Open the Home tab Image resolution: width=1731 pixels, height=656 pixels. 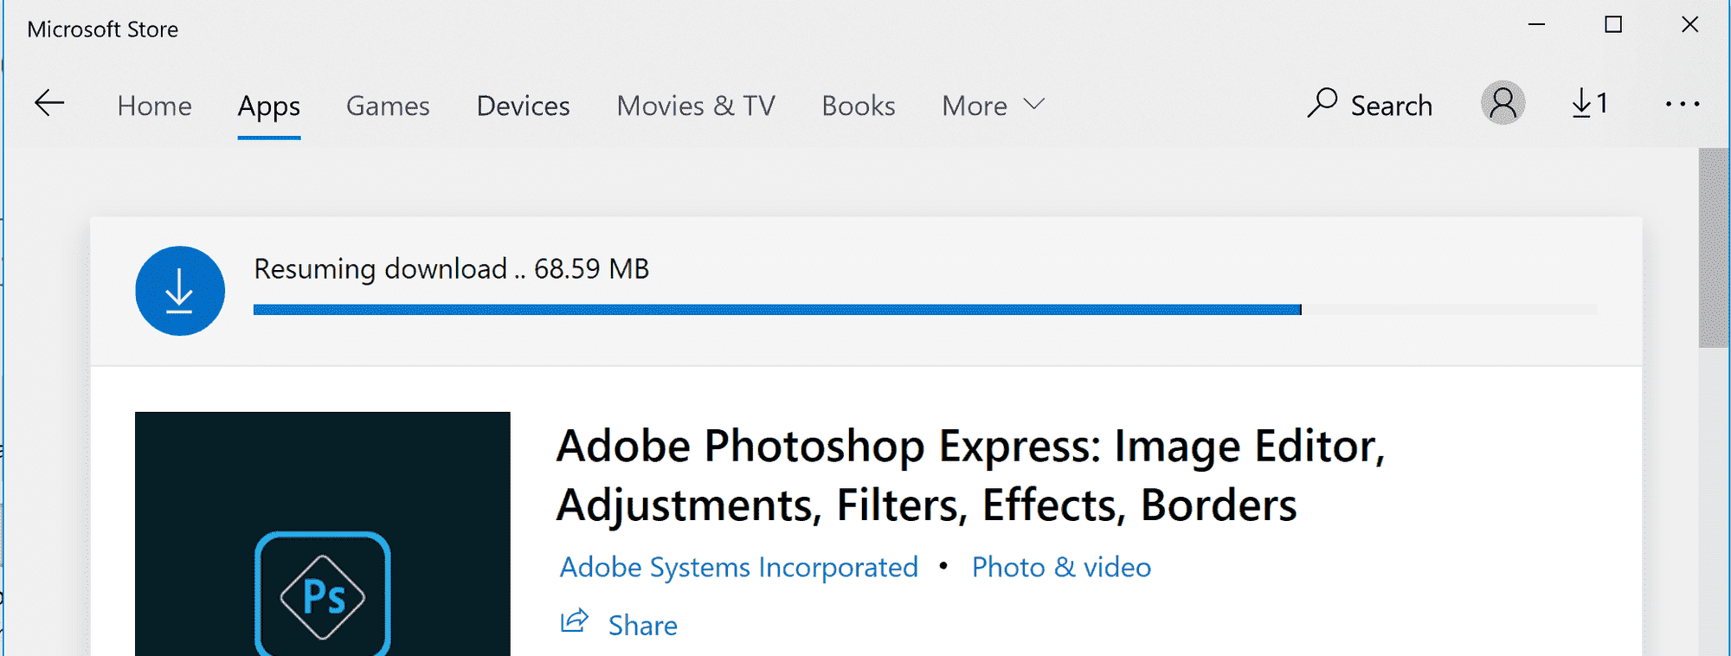154,106
